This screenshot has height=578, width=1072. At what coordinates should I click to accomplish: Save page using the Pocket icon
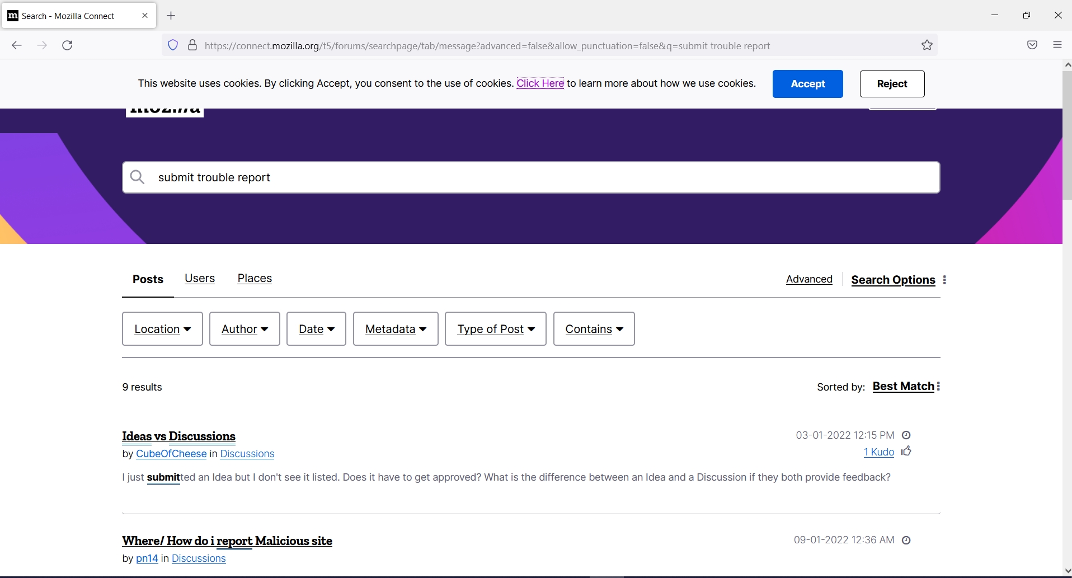[x=1032, y=45]
